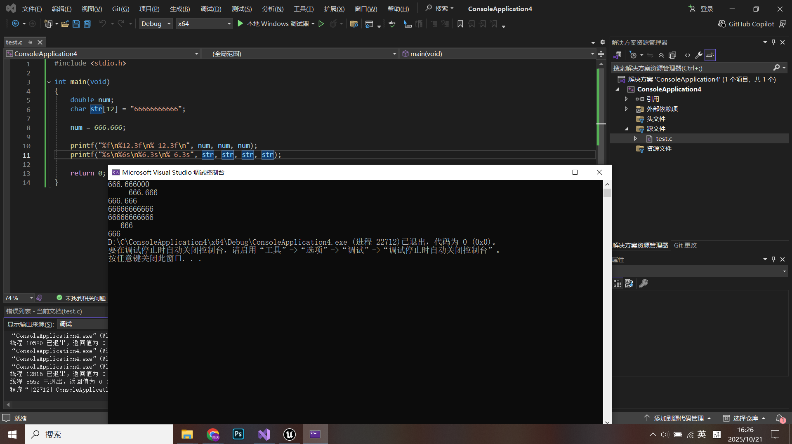Viewport: 792px width, 444px height.
Task: Open the x64 platform dropdown
Action: pyautogui.click(x=204, y=24)
